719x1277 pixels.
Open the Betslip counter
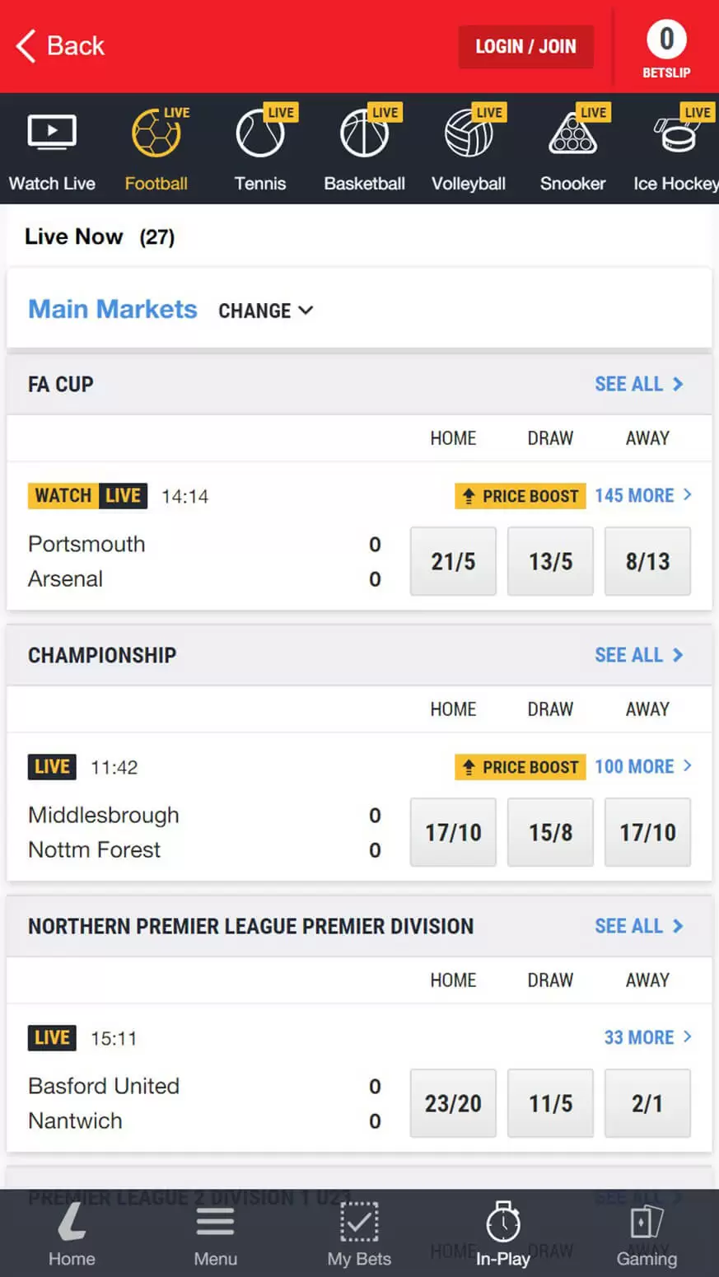tap(666, 48)
